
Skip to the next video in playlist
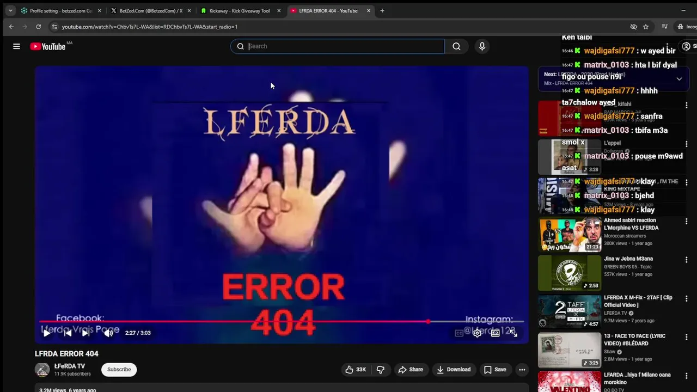pyautogui.click(x=86, y=333)
